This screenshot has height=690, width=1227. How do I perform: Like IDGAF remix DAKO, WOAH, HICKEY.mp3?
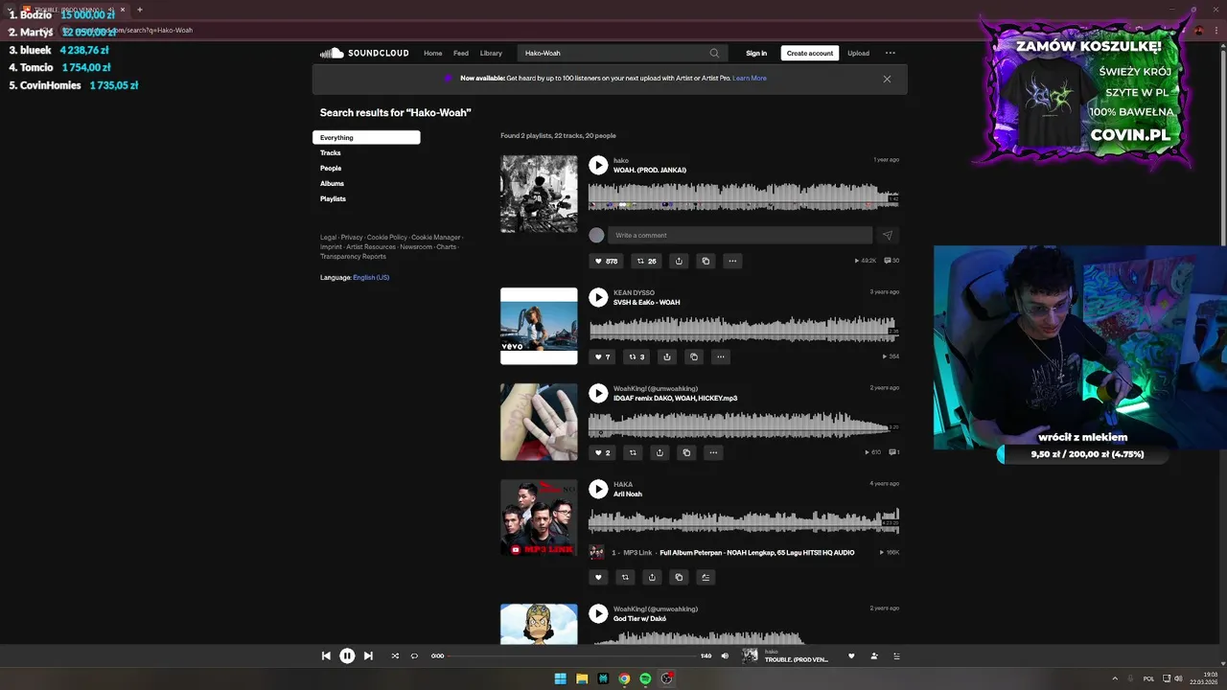click(602, 452)
